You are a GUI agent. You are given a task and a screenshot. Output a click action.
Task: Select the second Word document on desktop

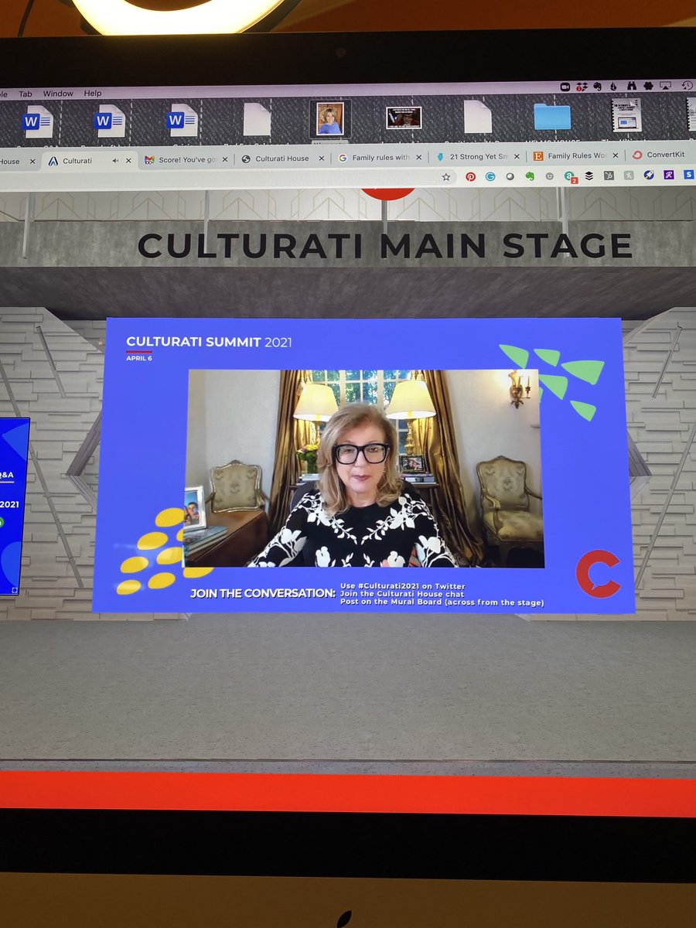[110, 121]
